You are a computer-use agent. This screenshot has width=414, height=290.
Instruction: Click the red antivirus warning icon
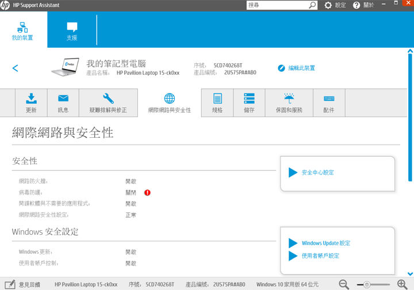pos(147,192)
